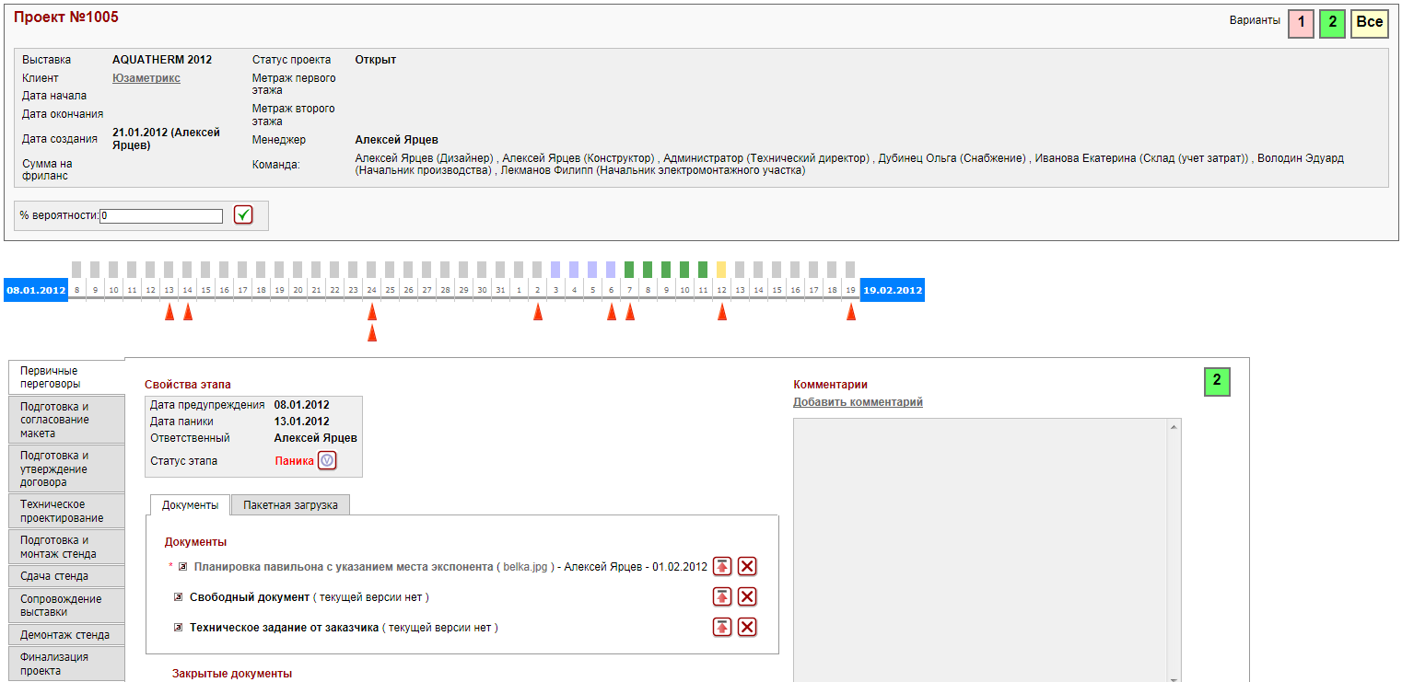Image resolution: width=1402 pixels, height=682 pixels.
Task: Select variant 1 in the Варианты selector
Action: (x=1301, y=23)
